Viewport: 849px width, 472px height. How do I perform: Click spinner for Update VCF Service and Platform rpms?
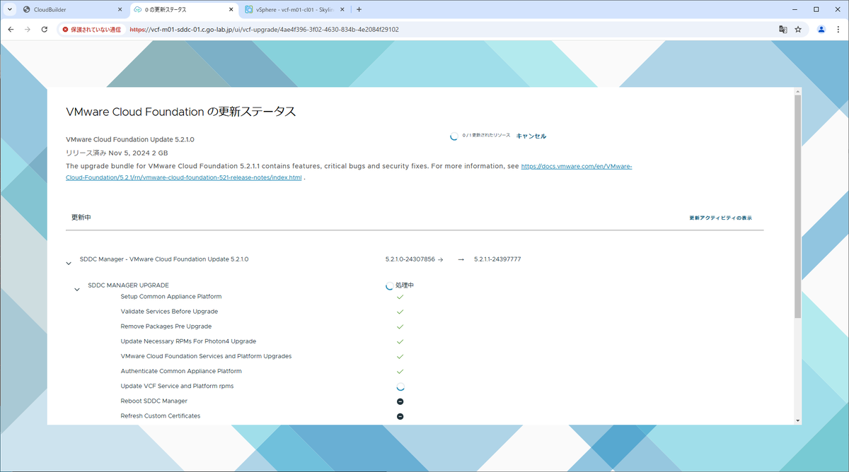(x=400, y=387)
